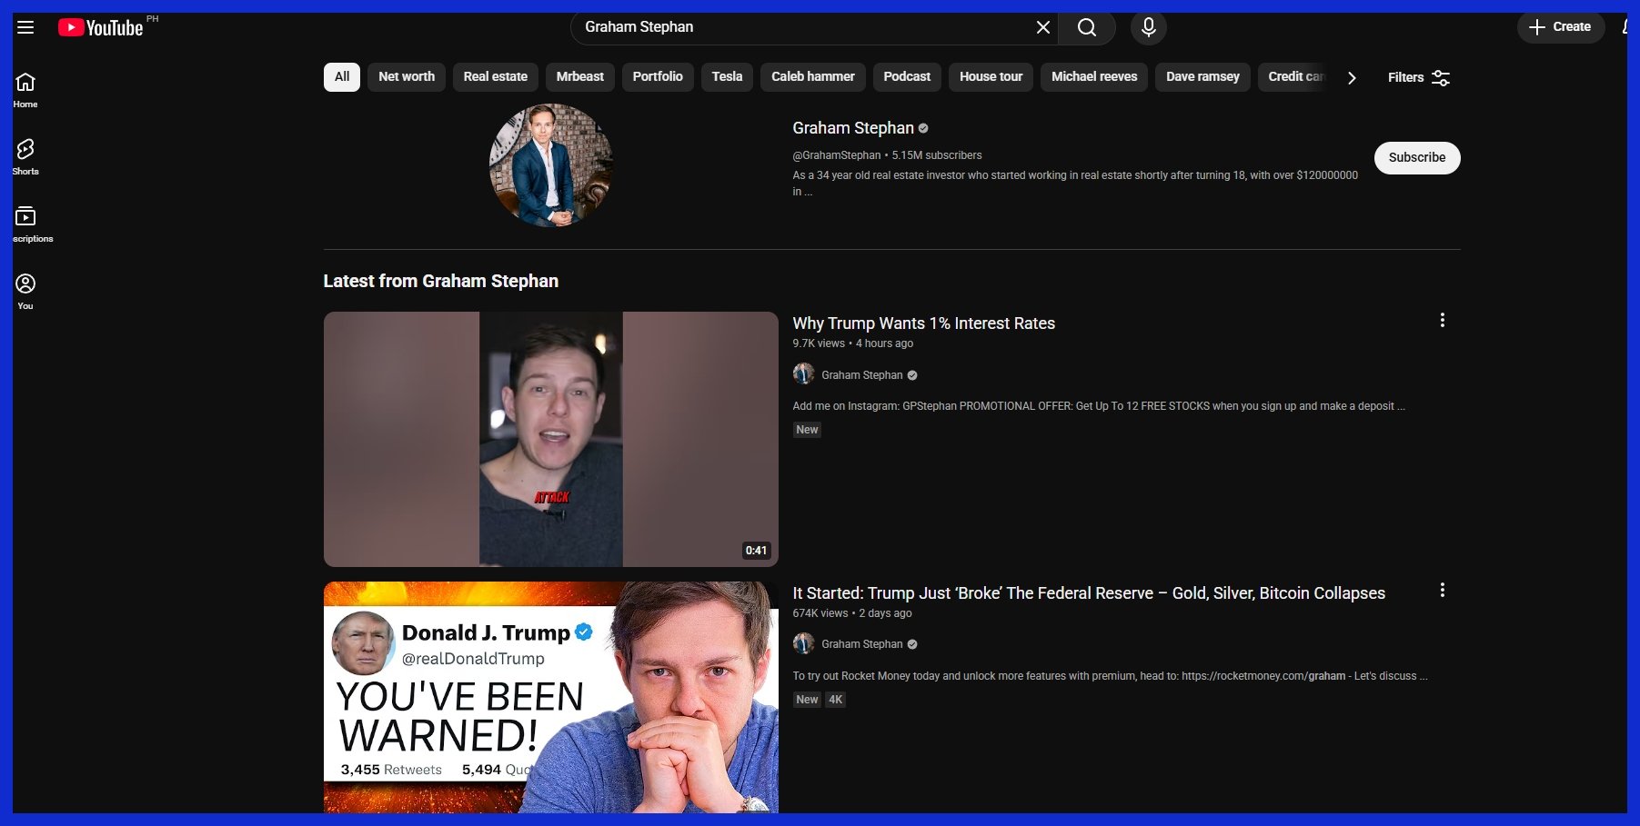Subscribe to Graham Stephan channel
The image size is (1640, 826).
click(x=1416, y=158)
